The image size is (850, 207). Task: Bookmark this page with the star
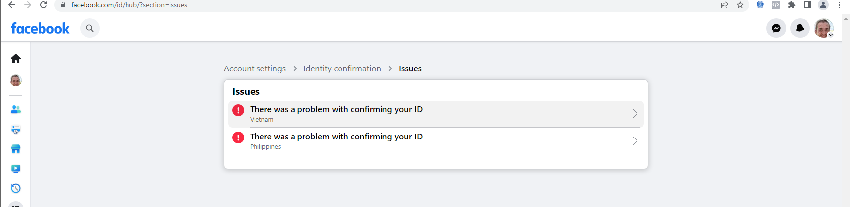(x=740, y=5)
